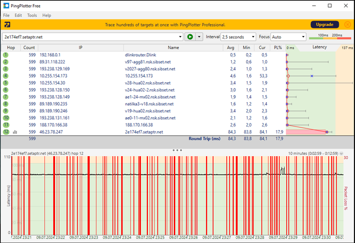Click the Upgrade button in the banner

click(325, 24)
